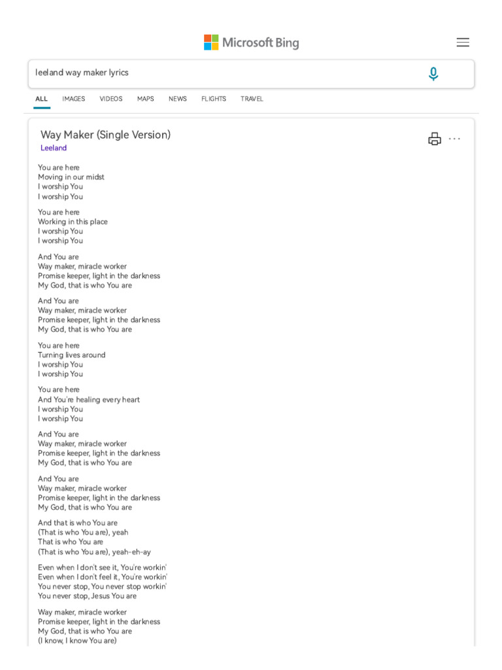Screen dimensions: 502x670
Task: Click the microphone voice search icon
Action: (x=433, y=74)
